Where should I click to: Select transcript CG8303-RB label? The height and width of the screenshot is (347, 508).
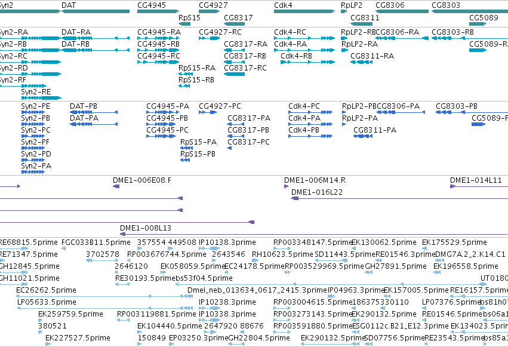click(x=452, y=32)
